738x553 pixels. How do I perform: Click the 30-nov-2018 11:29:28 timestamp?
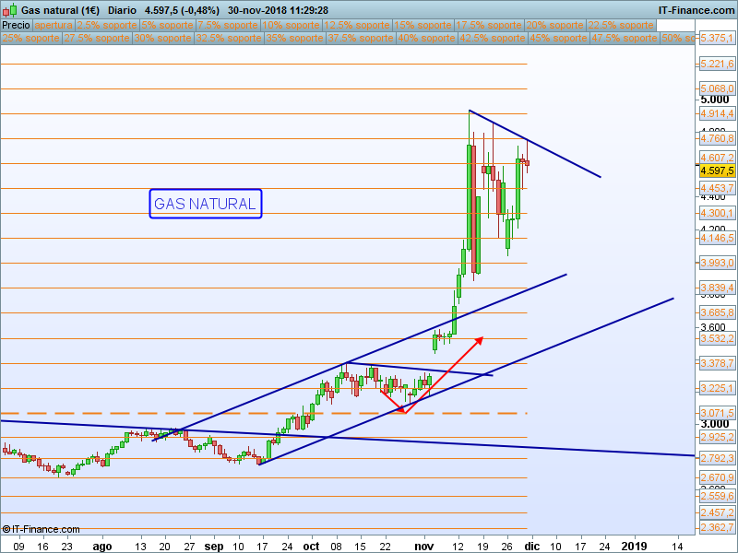pos(279,10)
